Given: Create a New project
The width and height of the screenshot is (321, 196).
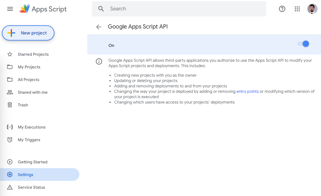Looking at the screenshot, I should click(x=28, y=33).
